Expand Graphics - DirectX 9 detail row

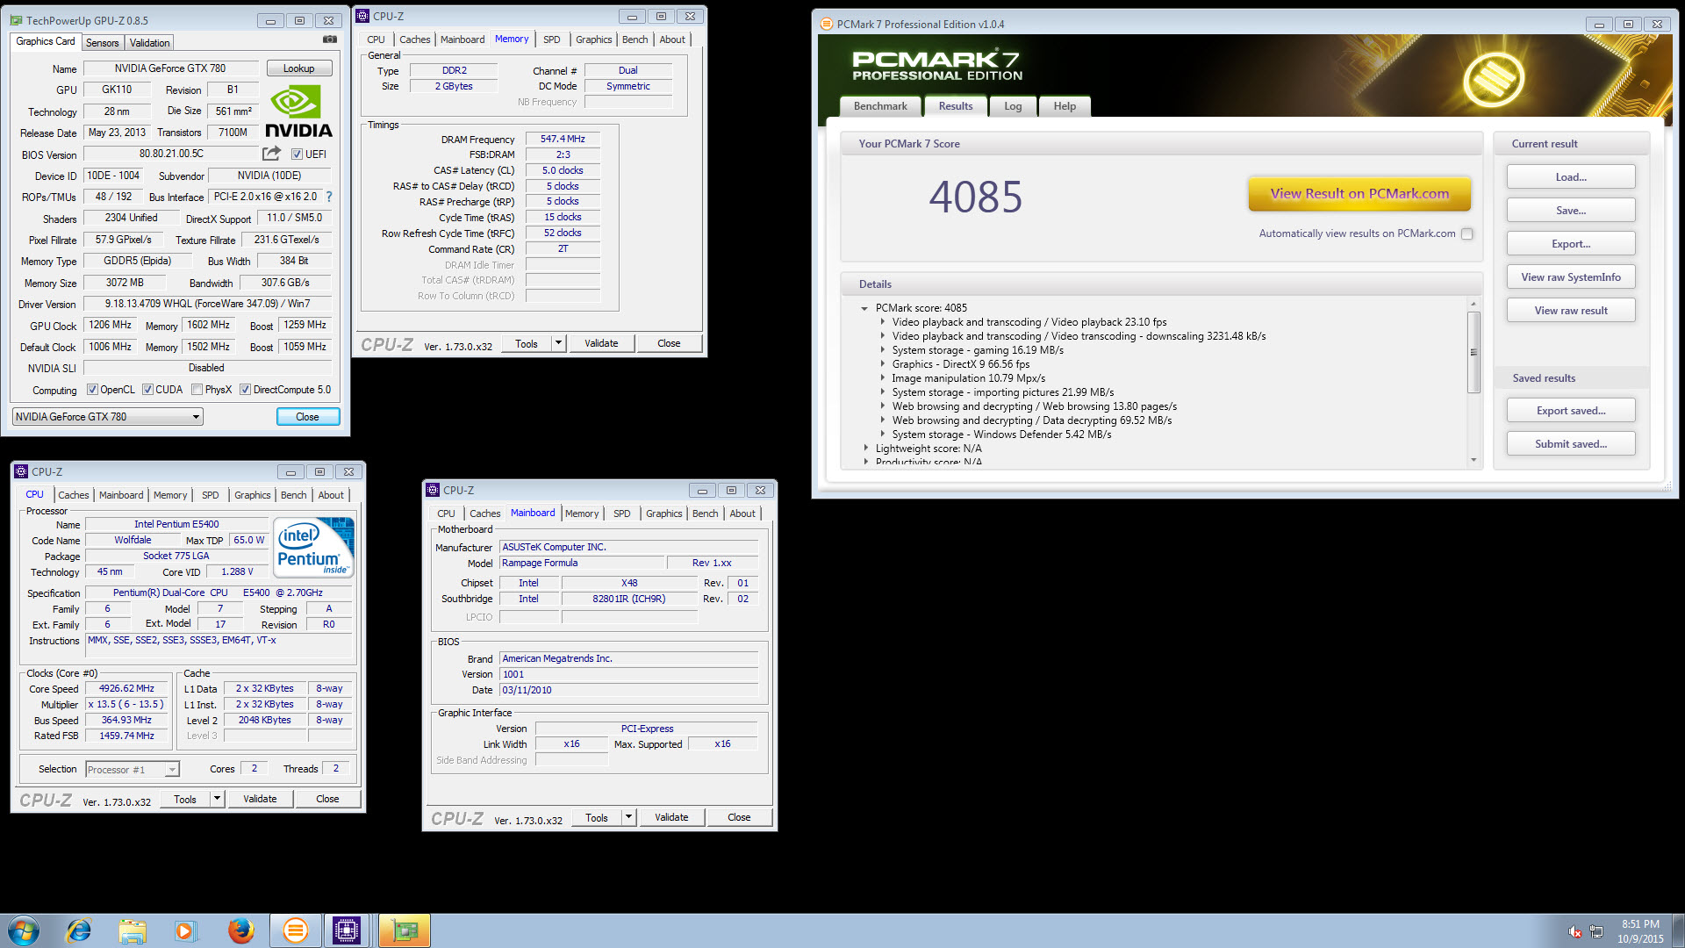point(883,364)
